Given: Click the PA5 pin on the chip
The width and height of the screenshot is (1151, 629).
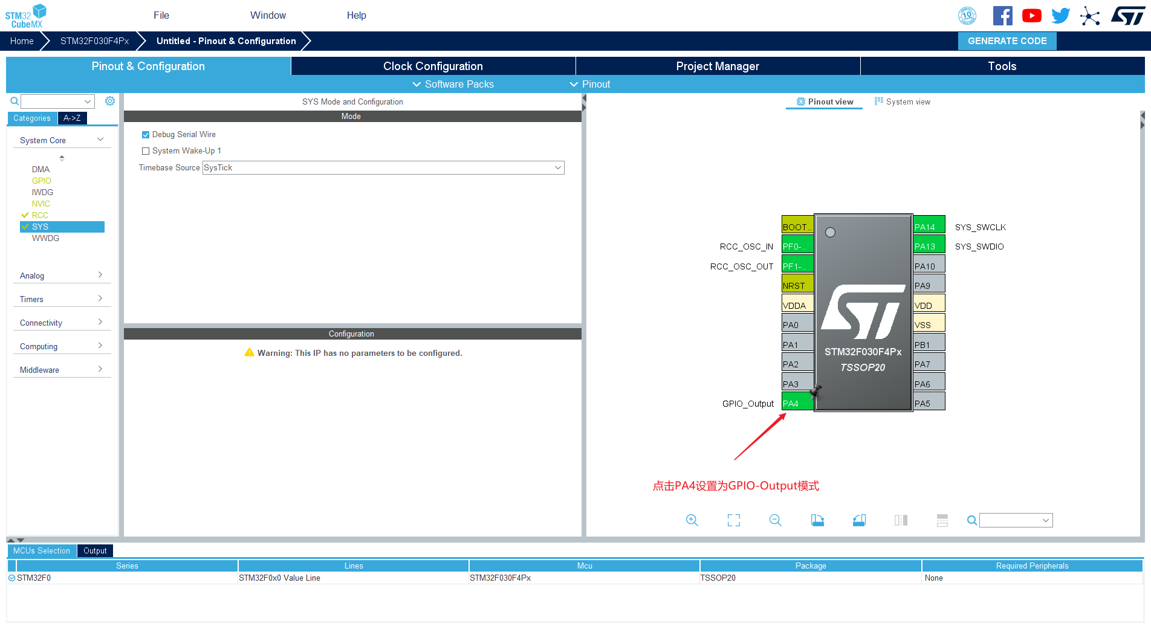Looking at the screenshot, I should point(929,402).
